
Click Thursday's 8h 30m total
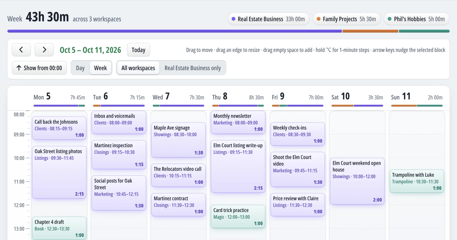[x=256, y=97]
